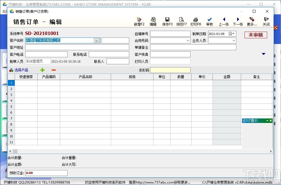Click the blue expand triangle under 未审核

click(263, 54)
